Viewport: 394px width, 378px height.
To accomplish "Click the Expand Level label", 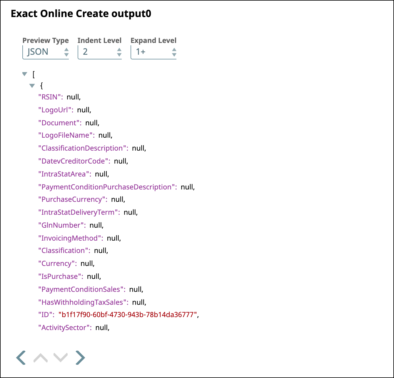I will tap(153, 41).
